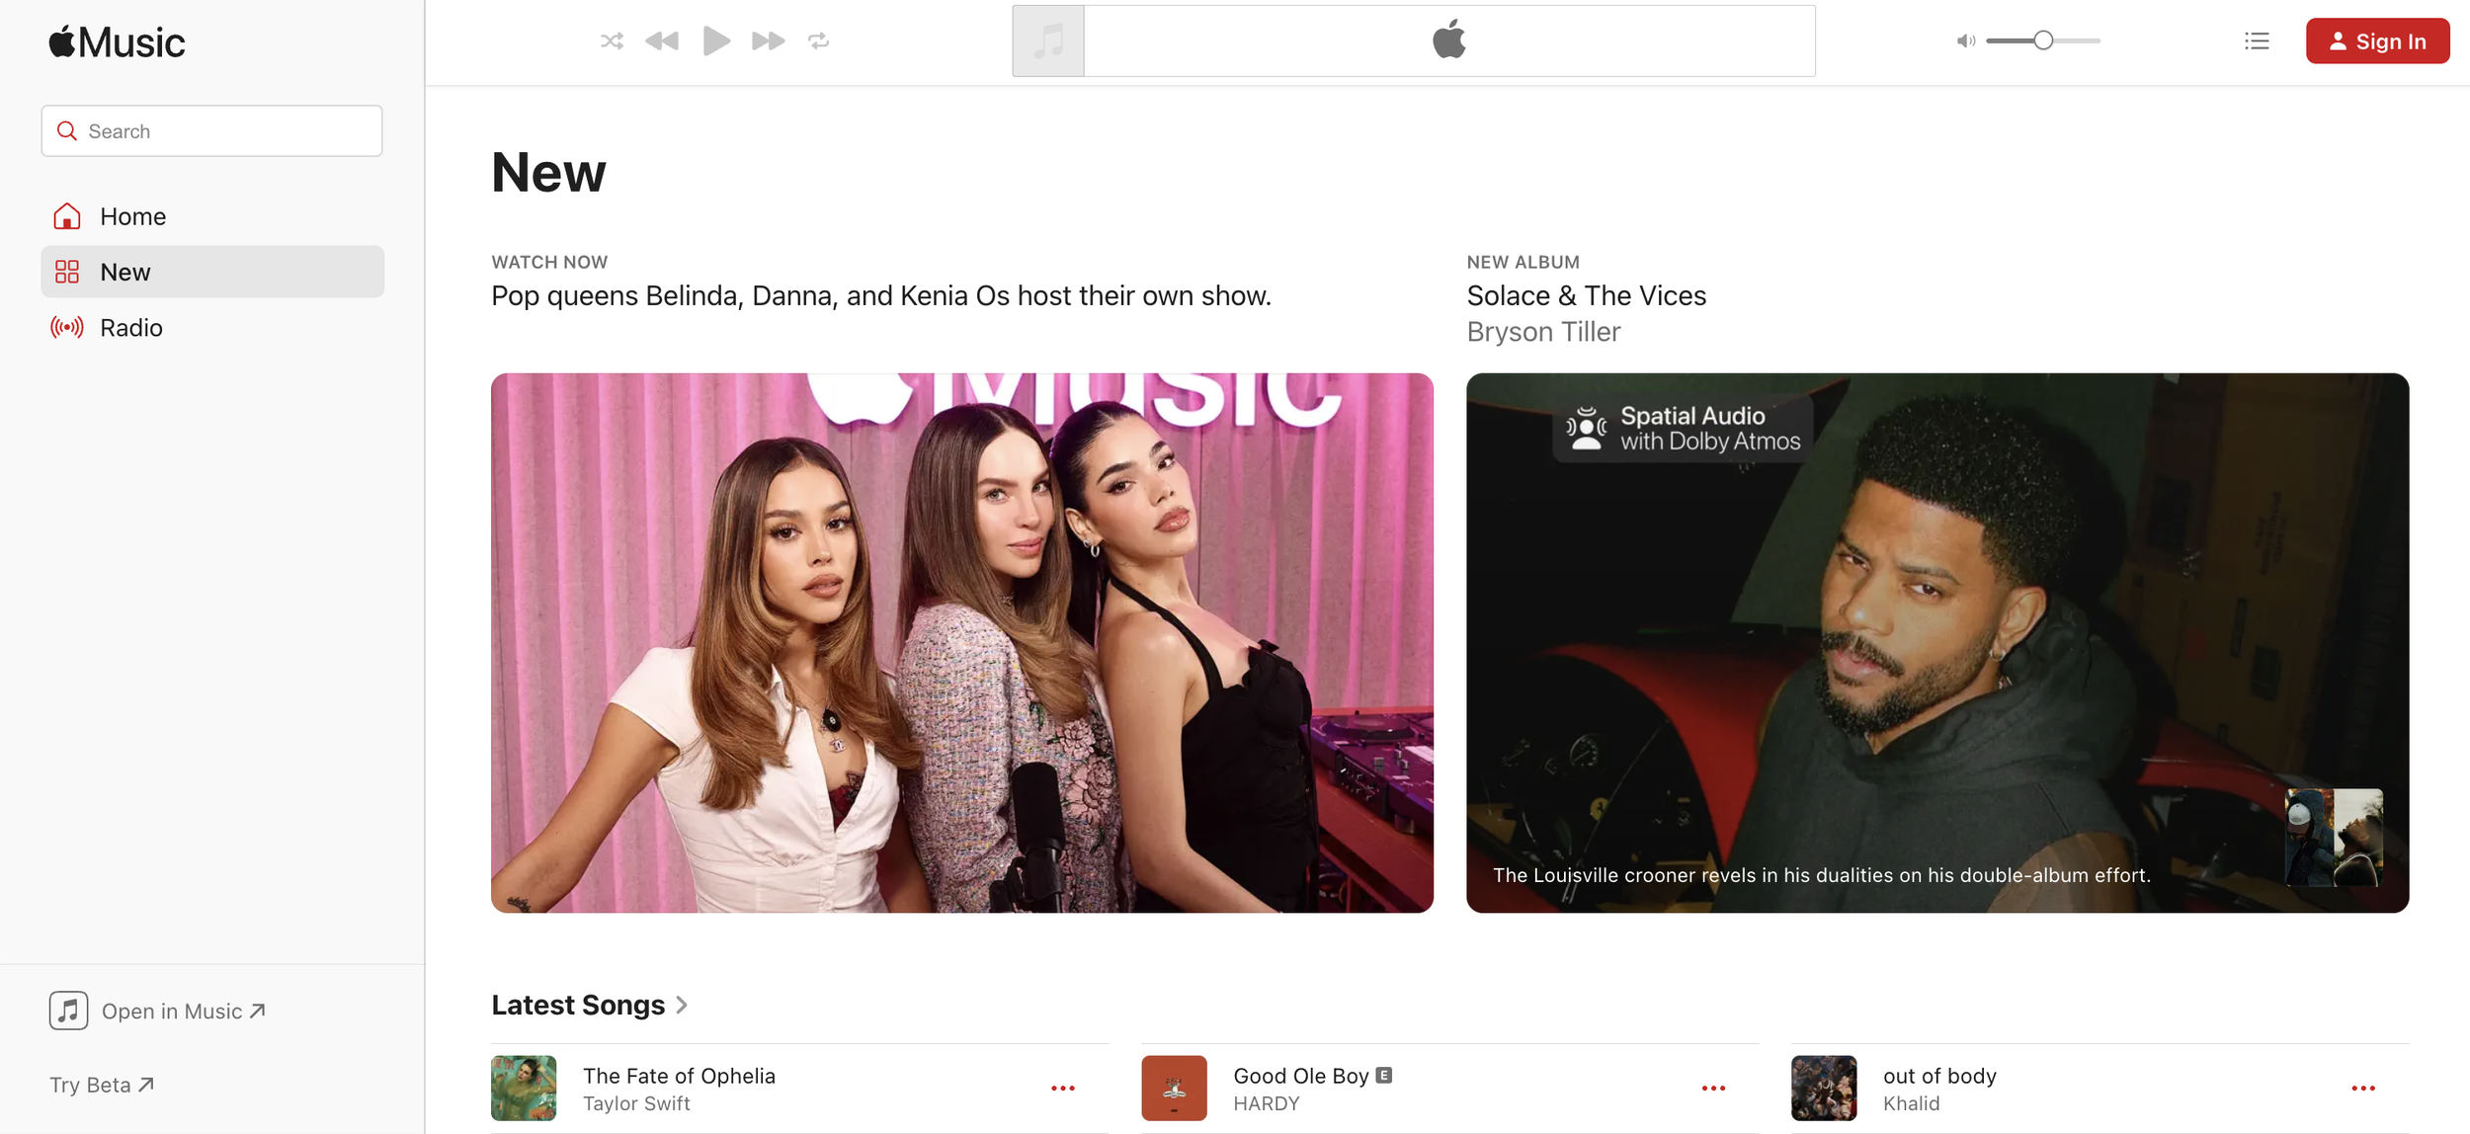This screenshot has width=2470, height=1134.
Task: Skip forward to the next track
Action: (x=768, y=41)
